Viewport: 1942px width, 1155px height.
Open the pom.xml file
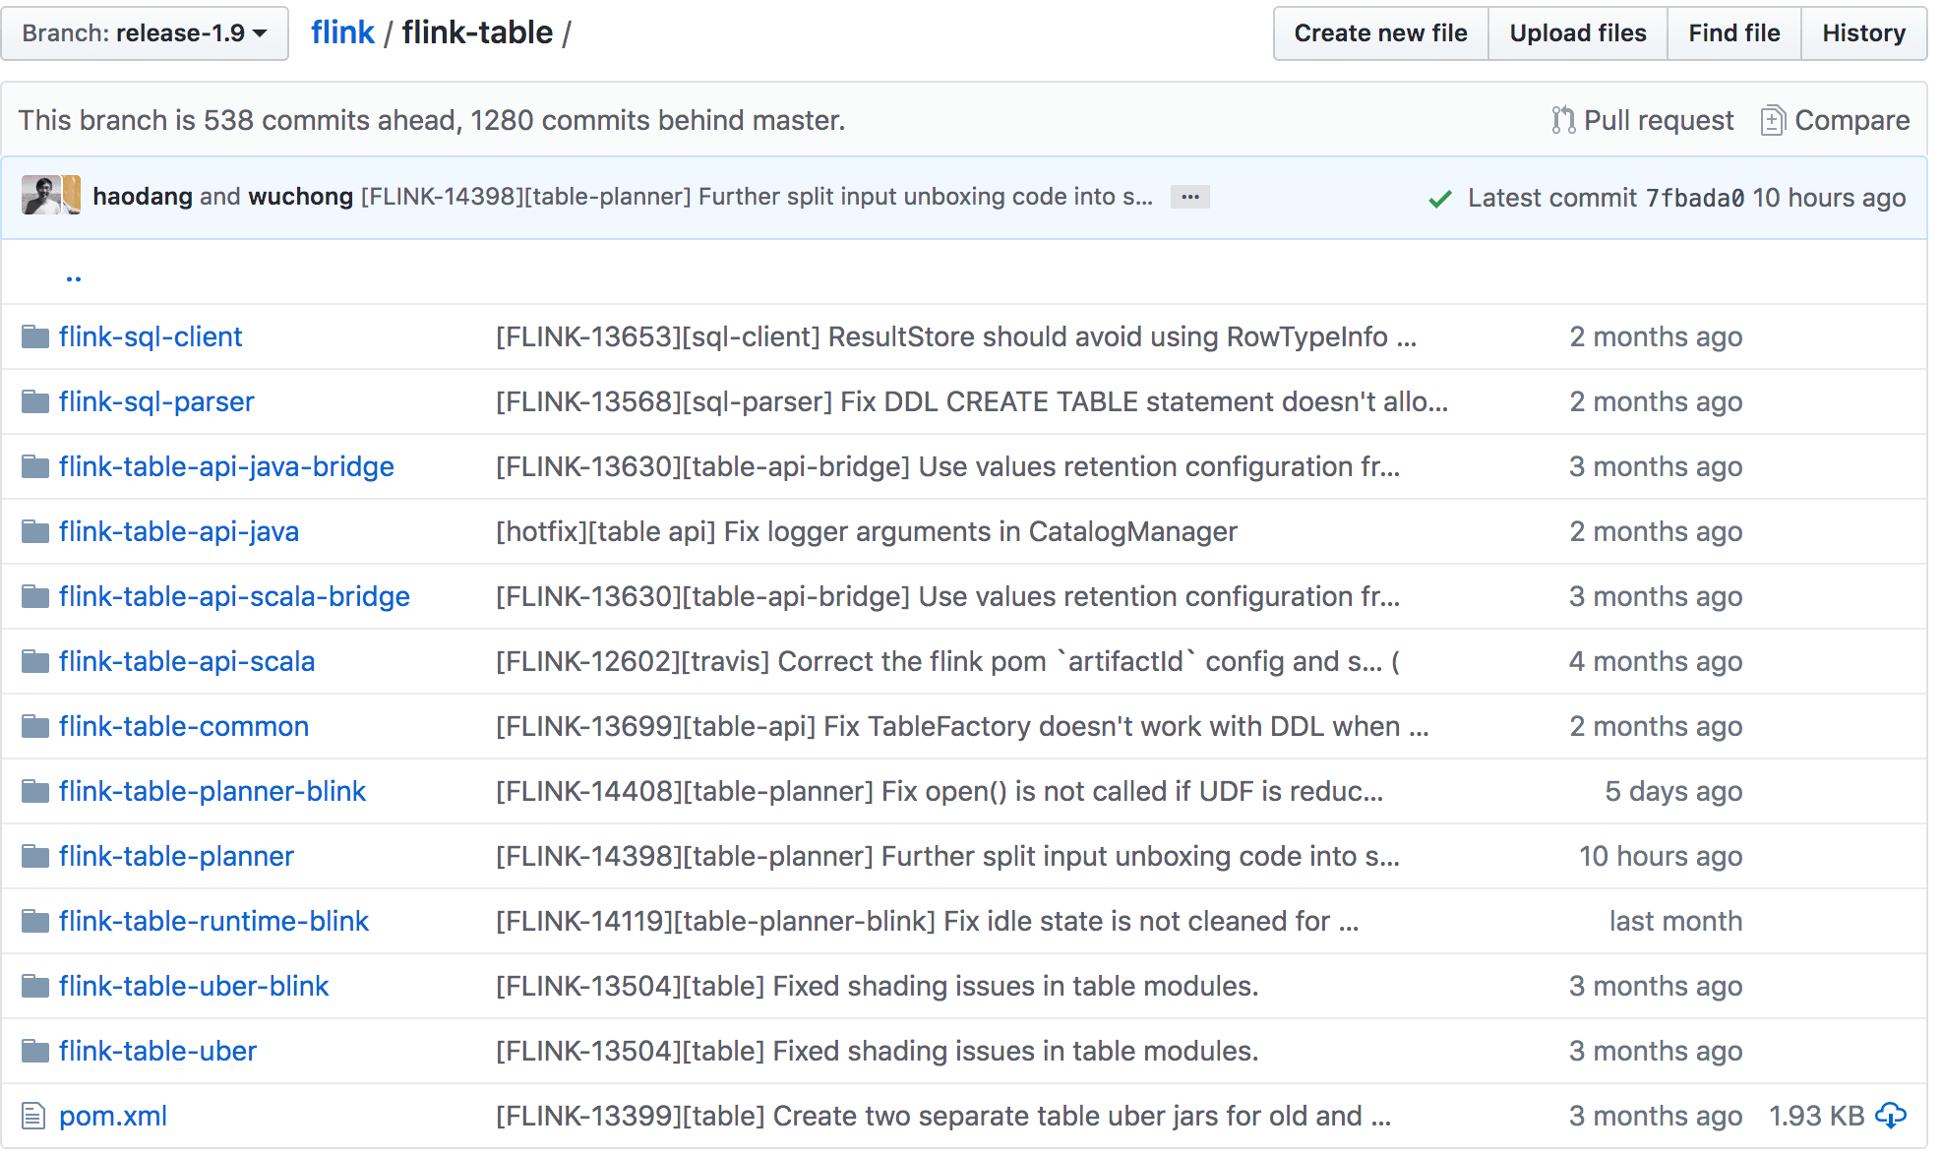(113, 1116)
